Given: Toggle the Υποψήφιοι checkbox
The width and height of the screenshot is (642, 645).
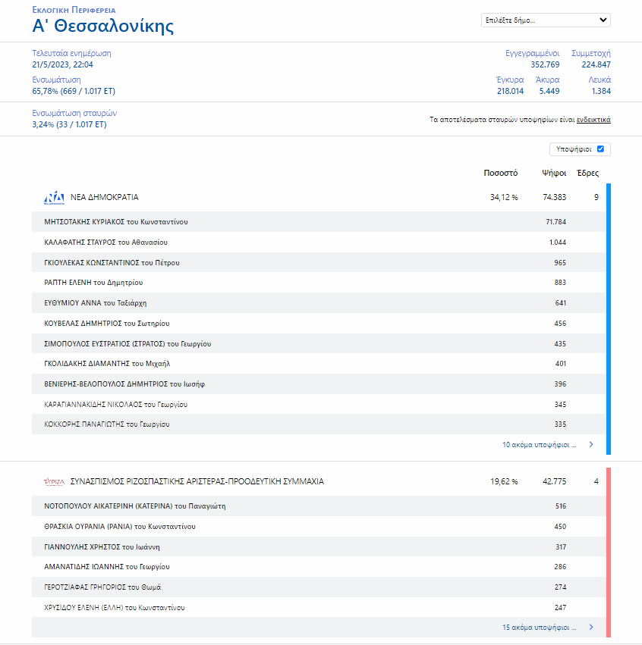Looking at the screenshot, I should 600,149.
